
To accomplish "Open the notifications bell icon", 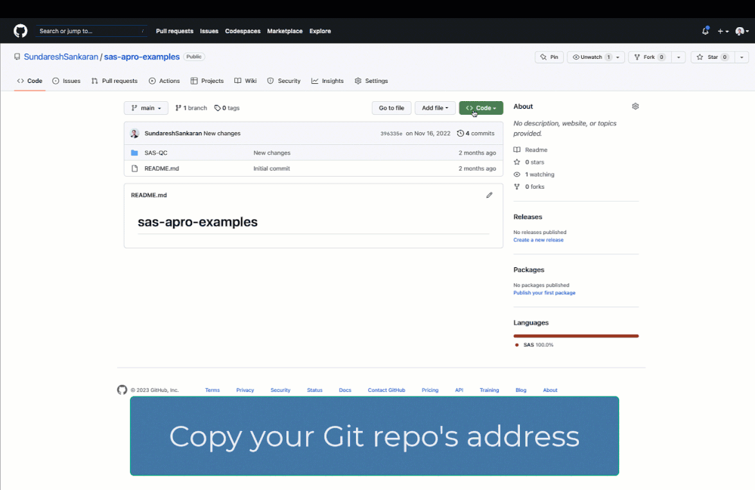I will click(705, 31).
